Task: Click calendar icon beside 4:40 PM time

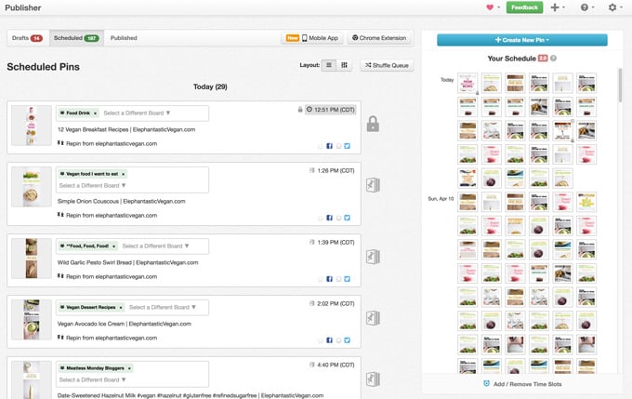Action: [x=311, y=365]
